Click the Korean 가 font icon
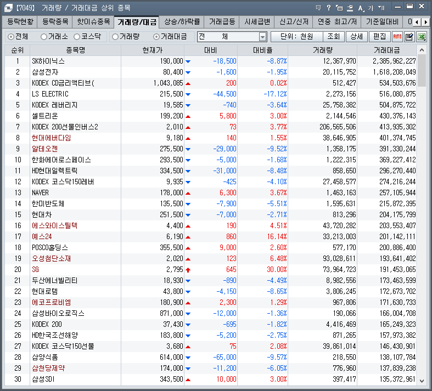This screenshot has width=432, height=391. (x=371, y=8)
